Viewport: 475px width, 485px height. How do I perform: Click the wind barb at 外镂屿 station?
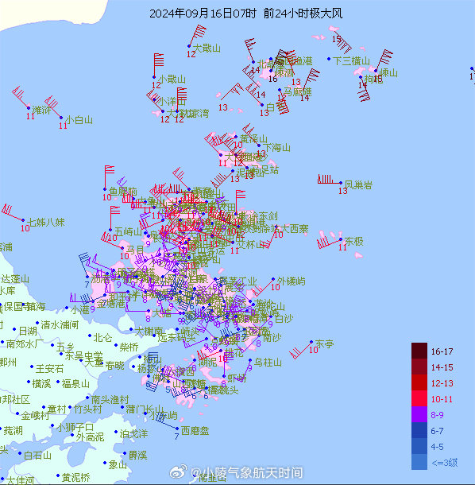(262, 288)
